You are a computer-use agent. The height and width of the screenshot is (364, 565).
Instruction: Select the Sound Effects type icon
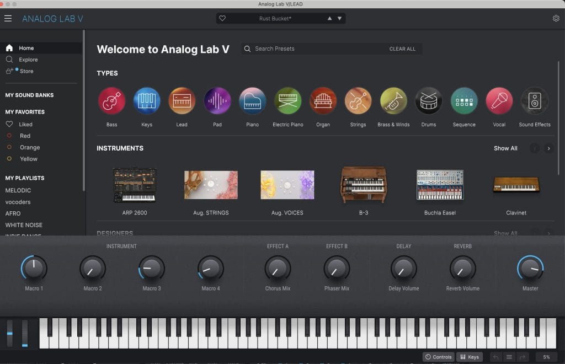click(x=535, y=101)
